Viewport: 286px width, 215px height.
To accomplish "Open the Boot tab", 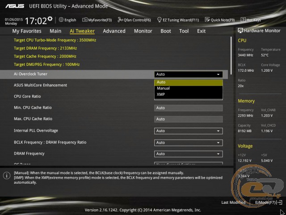I will pyautogui.click(x=166, y=31).
